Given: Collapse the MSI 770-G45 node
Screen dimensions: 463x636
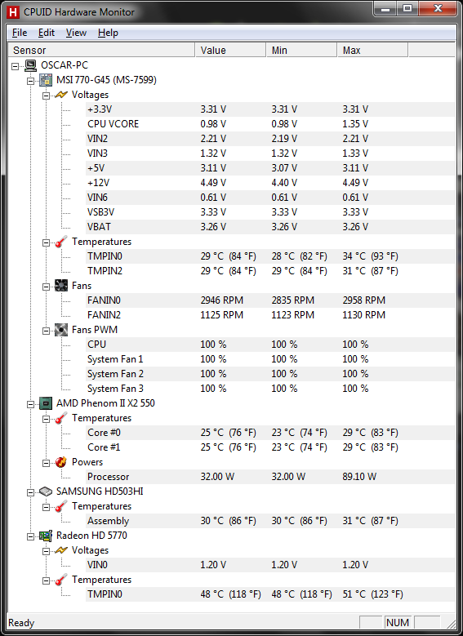Looking at the screenshot, I should [x=31, y=81].
